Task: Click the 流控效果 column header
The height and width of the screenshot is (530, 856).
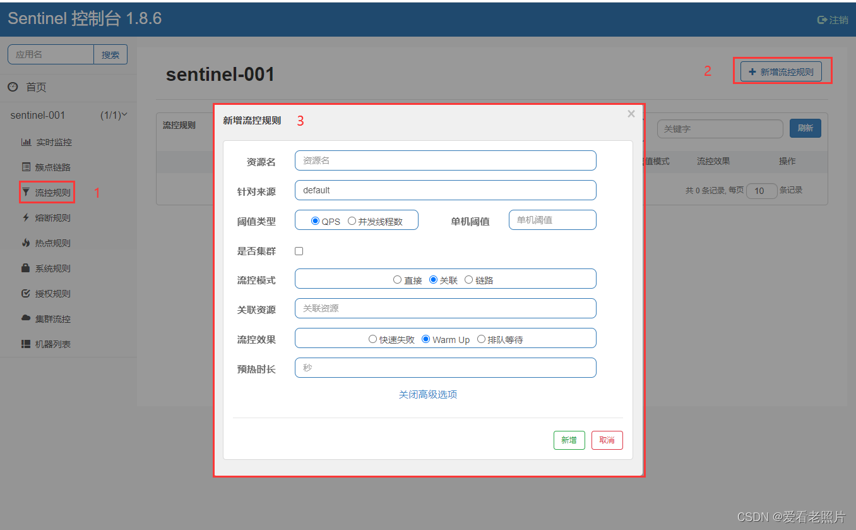Action: (713, 161)
